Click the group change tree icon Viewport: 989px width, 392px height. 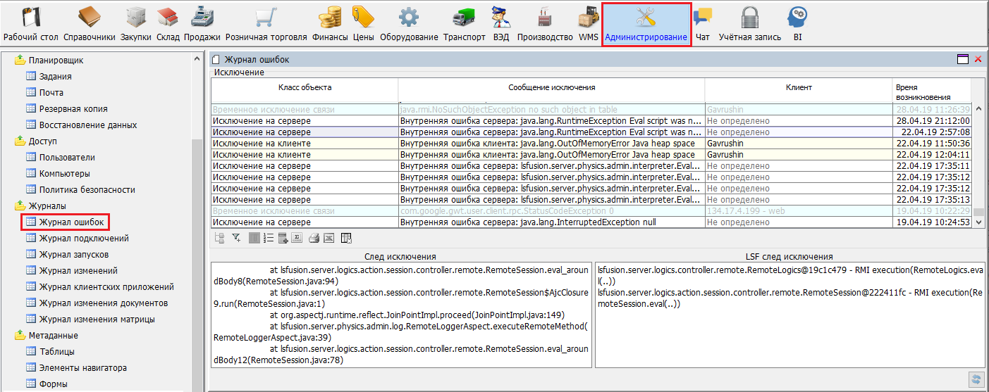(220, 239)
